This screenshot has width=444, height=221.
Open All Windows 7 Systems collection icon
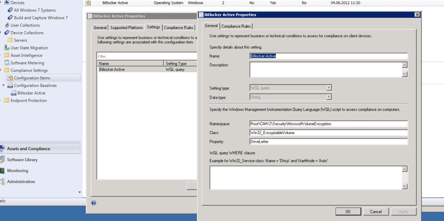[x=10, y=10]
